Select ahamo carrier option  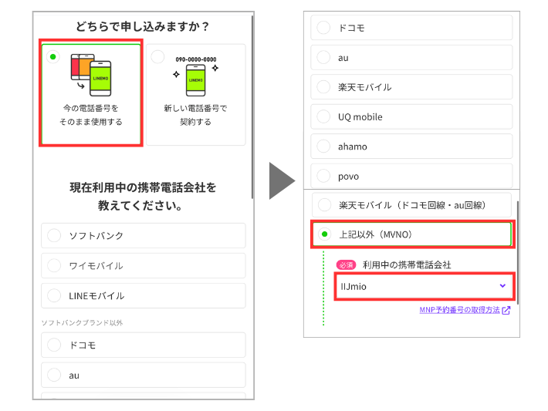click(411, 147)
